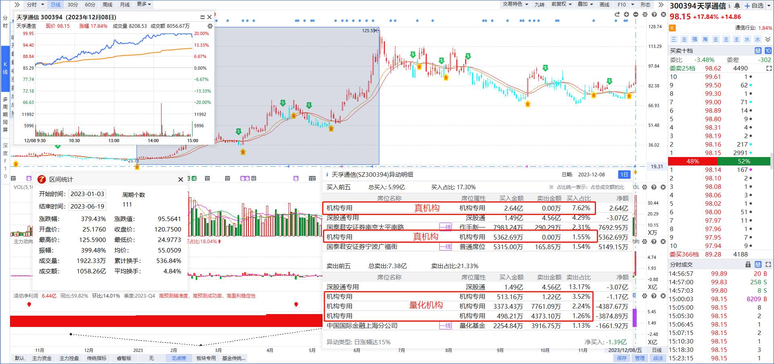The width and height of the screenshot is (774, 364).
Task: Switch to 日线 period tab
Action: coord(56,4)
